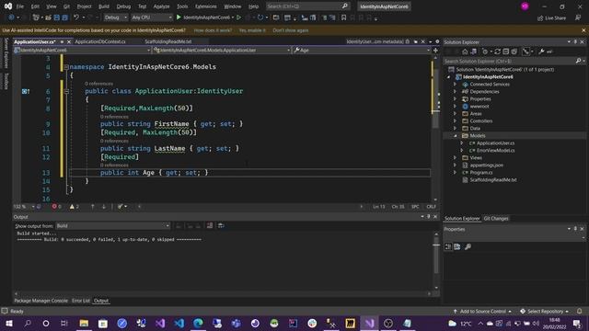Click the Undo toolbar icon

(76, 17)
